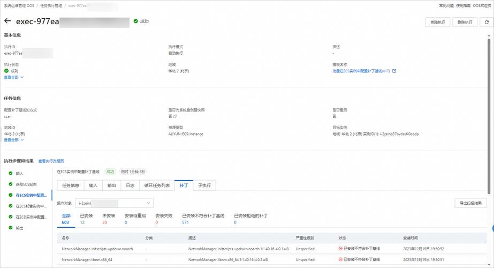Open the 使用指南 link

click(463, 6)
